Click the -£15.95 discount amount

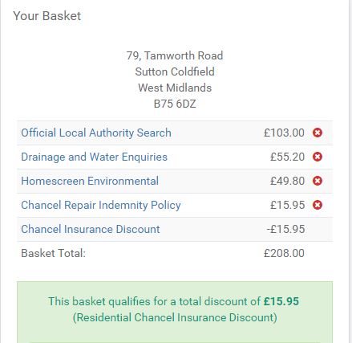click(285, 229)
